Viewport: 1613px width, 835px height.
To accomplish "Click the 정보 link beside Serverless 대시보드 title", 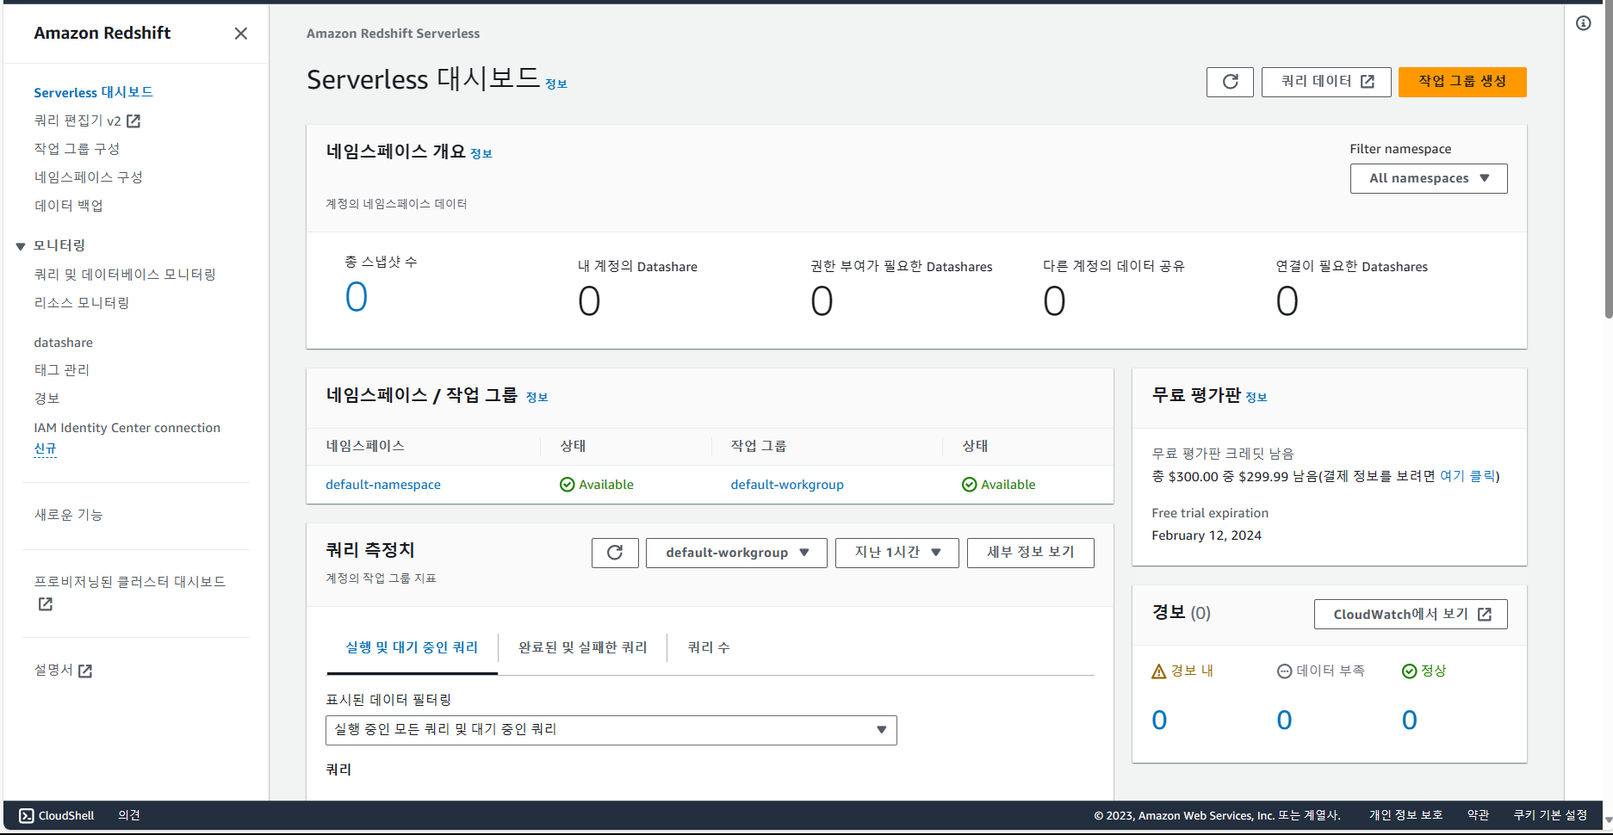I will click(x=556, y=84).
